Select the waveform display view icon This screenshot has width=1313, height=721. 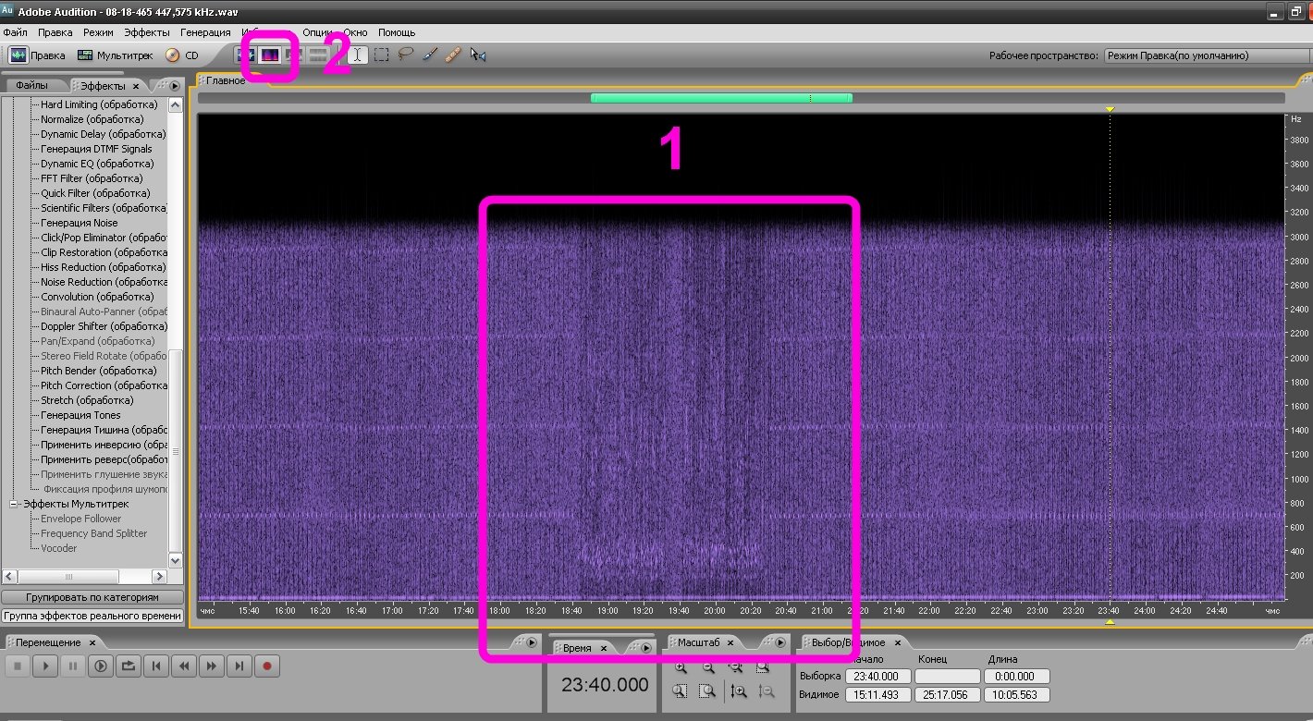click(x=246, y=55)
